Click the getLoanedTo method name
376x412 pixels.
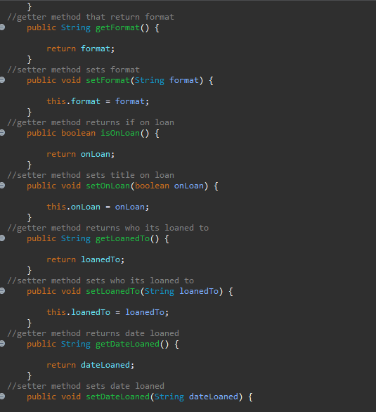[x=122, y=238]
